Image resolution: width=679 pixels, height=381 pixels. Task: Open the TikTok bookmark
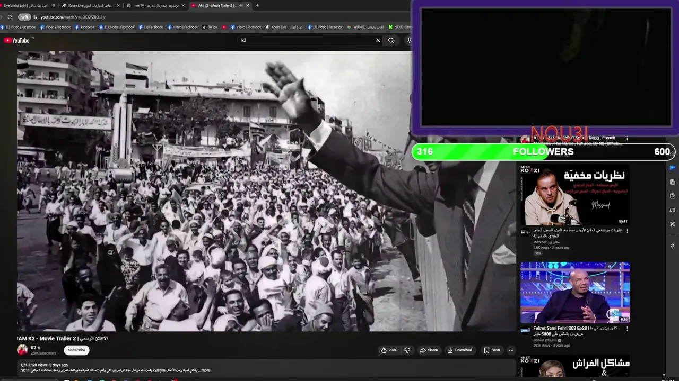point(210,27)
